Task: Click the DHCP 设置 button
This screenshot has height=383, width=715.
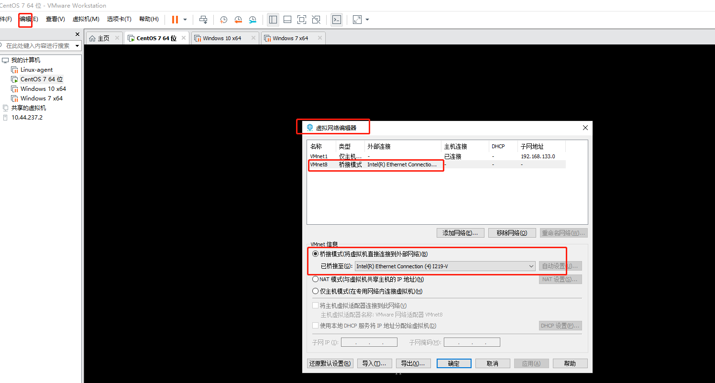Action: tap(561, 326)
